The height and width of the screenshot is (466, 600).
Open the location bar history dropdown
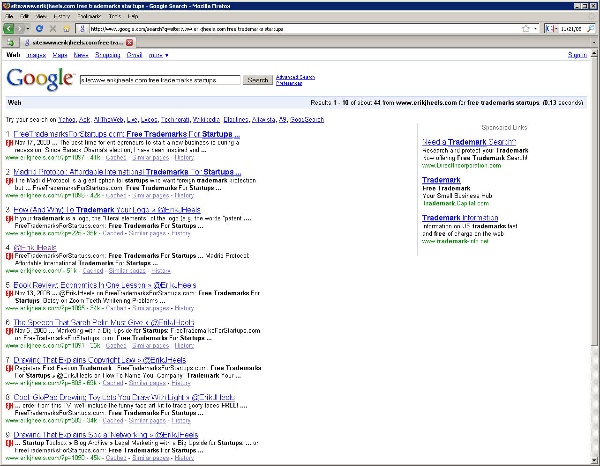coord(535,29)
